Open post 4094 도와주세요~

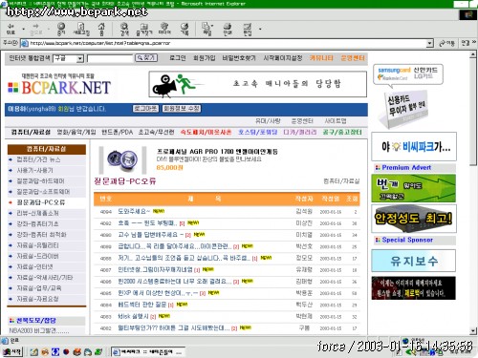tap(134, 211)
